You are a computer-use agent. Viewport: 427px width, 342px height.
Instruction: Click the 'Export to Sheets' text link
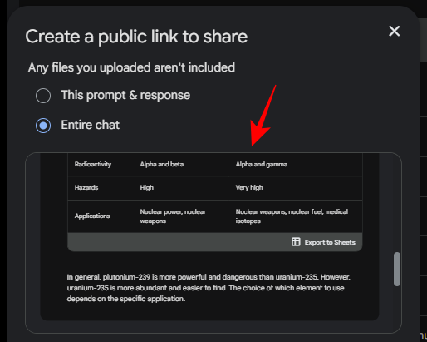(x=330, y=242)
